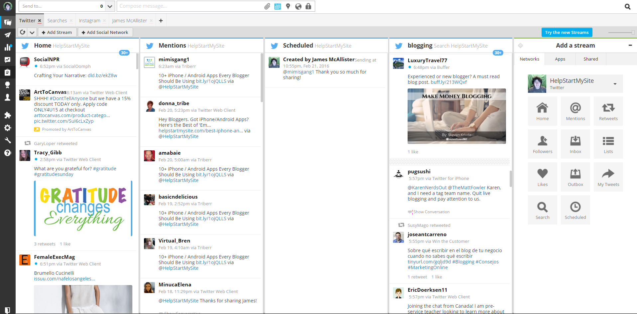Open the Gratitude changes Everything image

pyautogui.click(x=83, y=208)
